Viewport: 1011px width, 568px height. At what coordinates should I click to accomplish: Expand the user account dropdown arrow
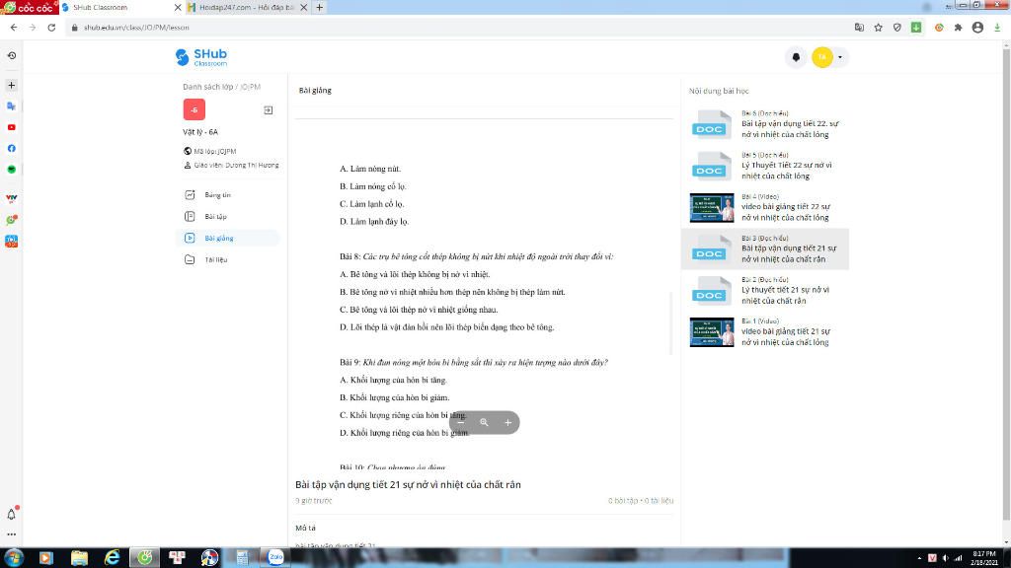(x=839, y=57)
